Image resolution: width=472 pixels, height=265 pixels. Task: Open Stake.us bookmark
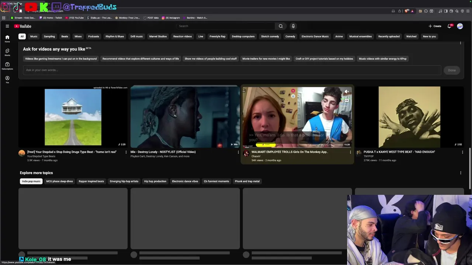pos(99,18)
